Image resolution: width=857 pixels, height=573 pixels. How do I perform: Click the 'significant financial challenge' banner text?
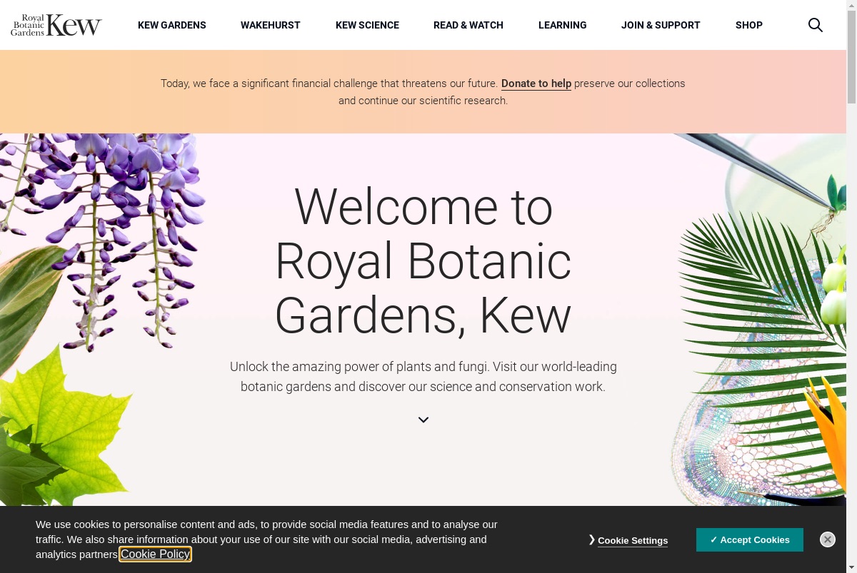423,92
